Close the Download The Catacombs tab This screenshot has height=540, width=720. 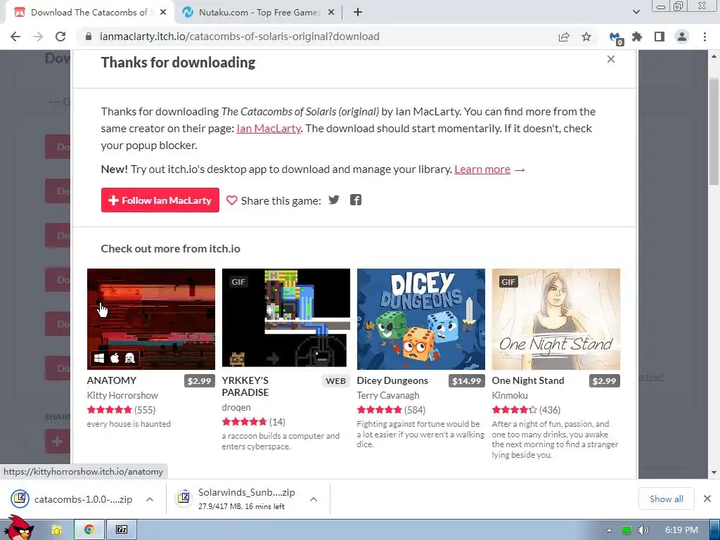[163, 13]
